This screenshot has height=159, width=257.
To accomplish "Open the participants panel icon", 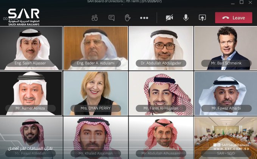I will (x=94, y=18).
